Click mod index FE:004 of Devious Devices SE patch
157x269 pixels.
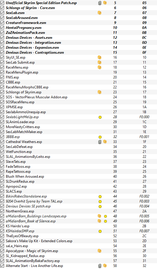pos(144,206)
